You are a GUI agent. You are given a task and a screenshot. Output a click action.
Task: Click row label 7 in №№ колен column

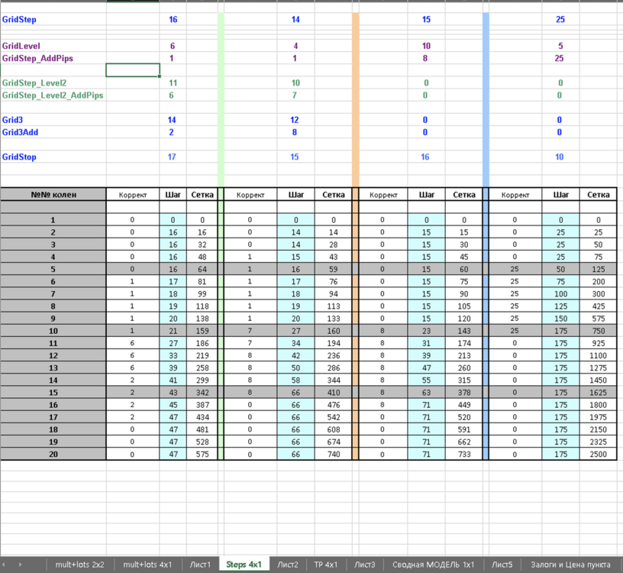[53, 294]
